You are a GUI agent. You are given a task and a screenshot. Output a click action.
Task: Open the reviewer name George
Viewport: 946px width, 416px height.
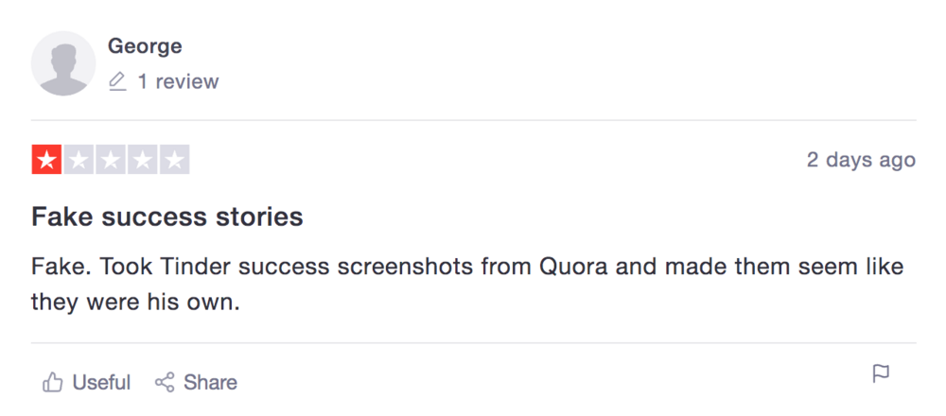pyautogui.click(x=145, y=45)
